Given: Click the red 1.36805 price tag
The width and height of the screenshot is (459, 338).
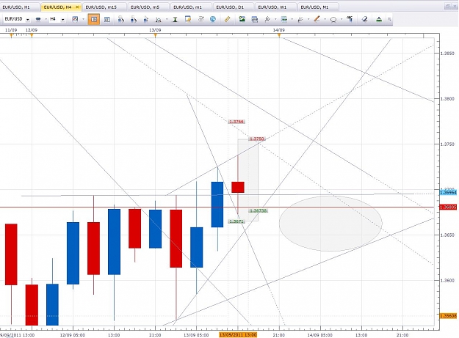Looking at the screenshot, I should coord(448,207).
